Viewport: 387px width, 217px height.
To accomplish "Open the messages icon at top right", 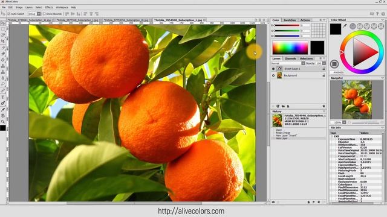I will 372,14.
